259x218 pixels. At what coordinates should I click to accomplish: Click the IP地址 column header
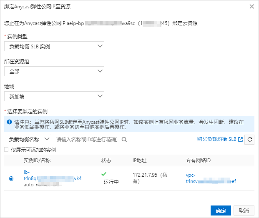pos(139,160)
